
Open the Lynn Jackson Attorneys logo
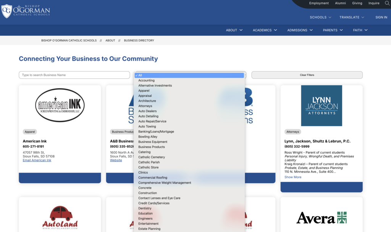(x=322, y=106)
